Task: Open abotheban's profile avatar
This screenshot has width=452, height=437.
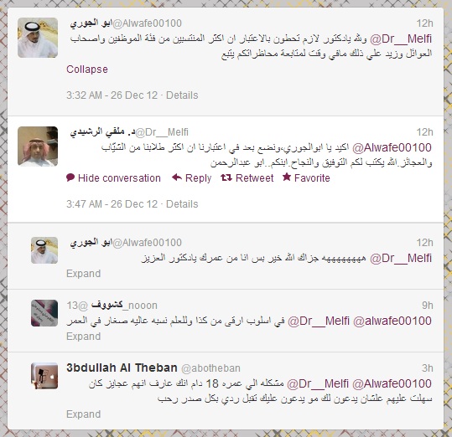Action: [44, 376]
